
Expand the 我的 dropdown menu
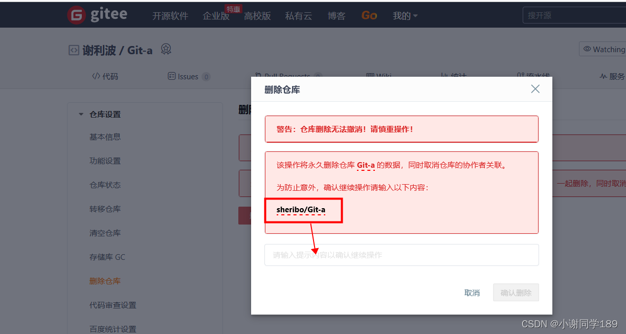(405, 16)
